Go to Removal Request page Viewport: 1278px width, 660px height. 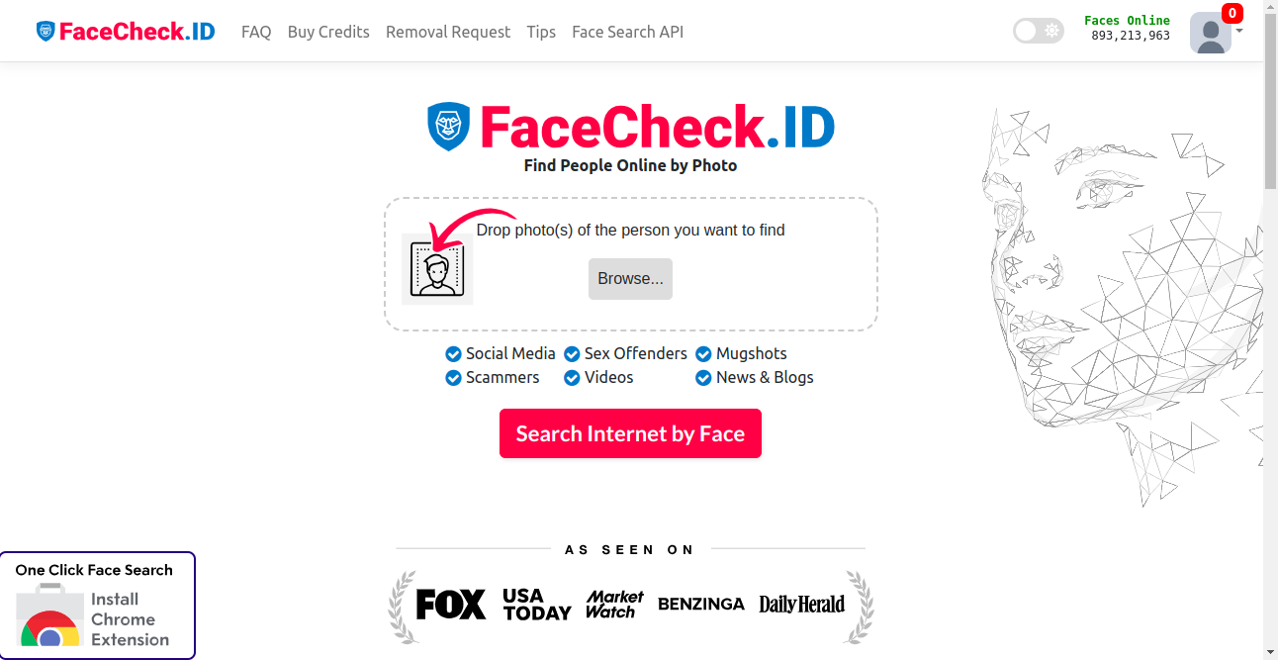pyautogui.click(x=448, y=32)
